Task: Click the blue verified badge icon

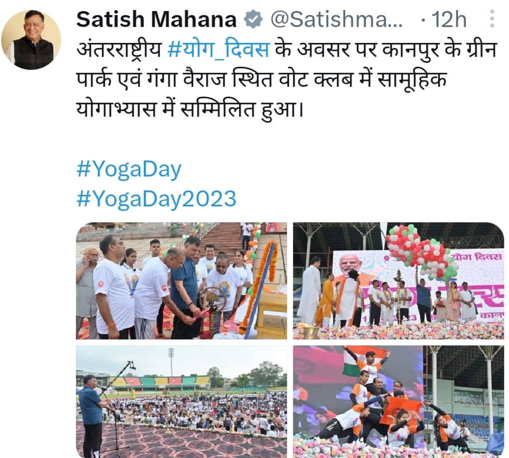Action: pos(253,19)
